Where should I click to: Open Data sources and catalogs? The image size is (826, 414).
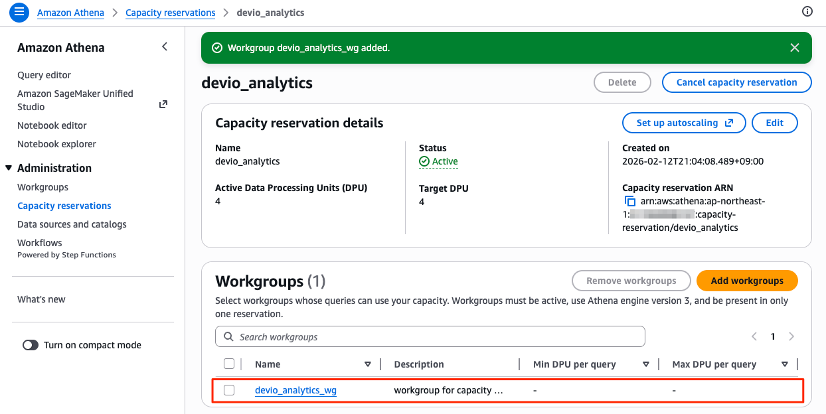pos(72,224)
